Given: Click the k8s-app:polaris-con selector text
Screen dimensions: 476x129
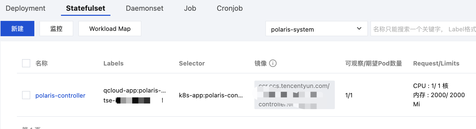Looking at the screenshot, I should 211,95.
